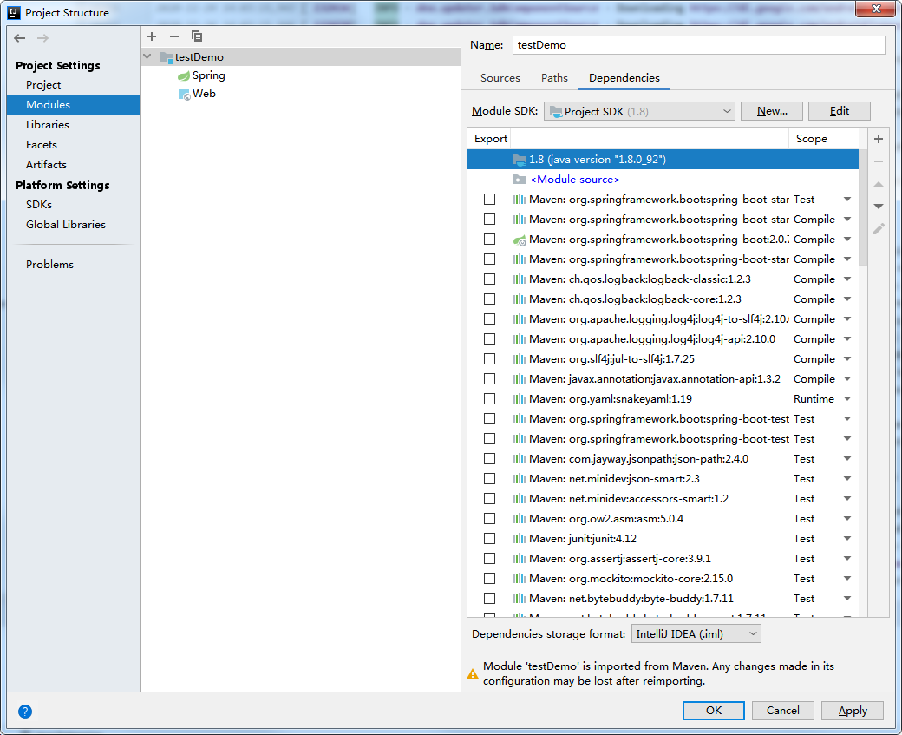Click the json-path library icon
This screenshot has width=902, height=735.
[x=520, y=459]
